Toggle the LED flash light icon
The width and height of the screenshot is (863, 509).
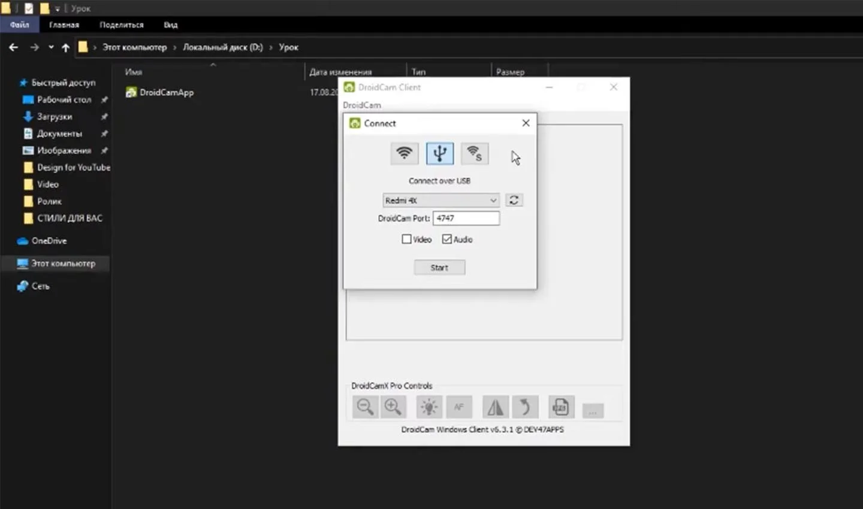pos(429,407)
